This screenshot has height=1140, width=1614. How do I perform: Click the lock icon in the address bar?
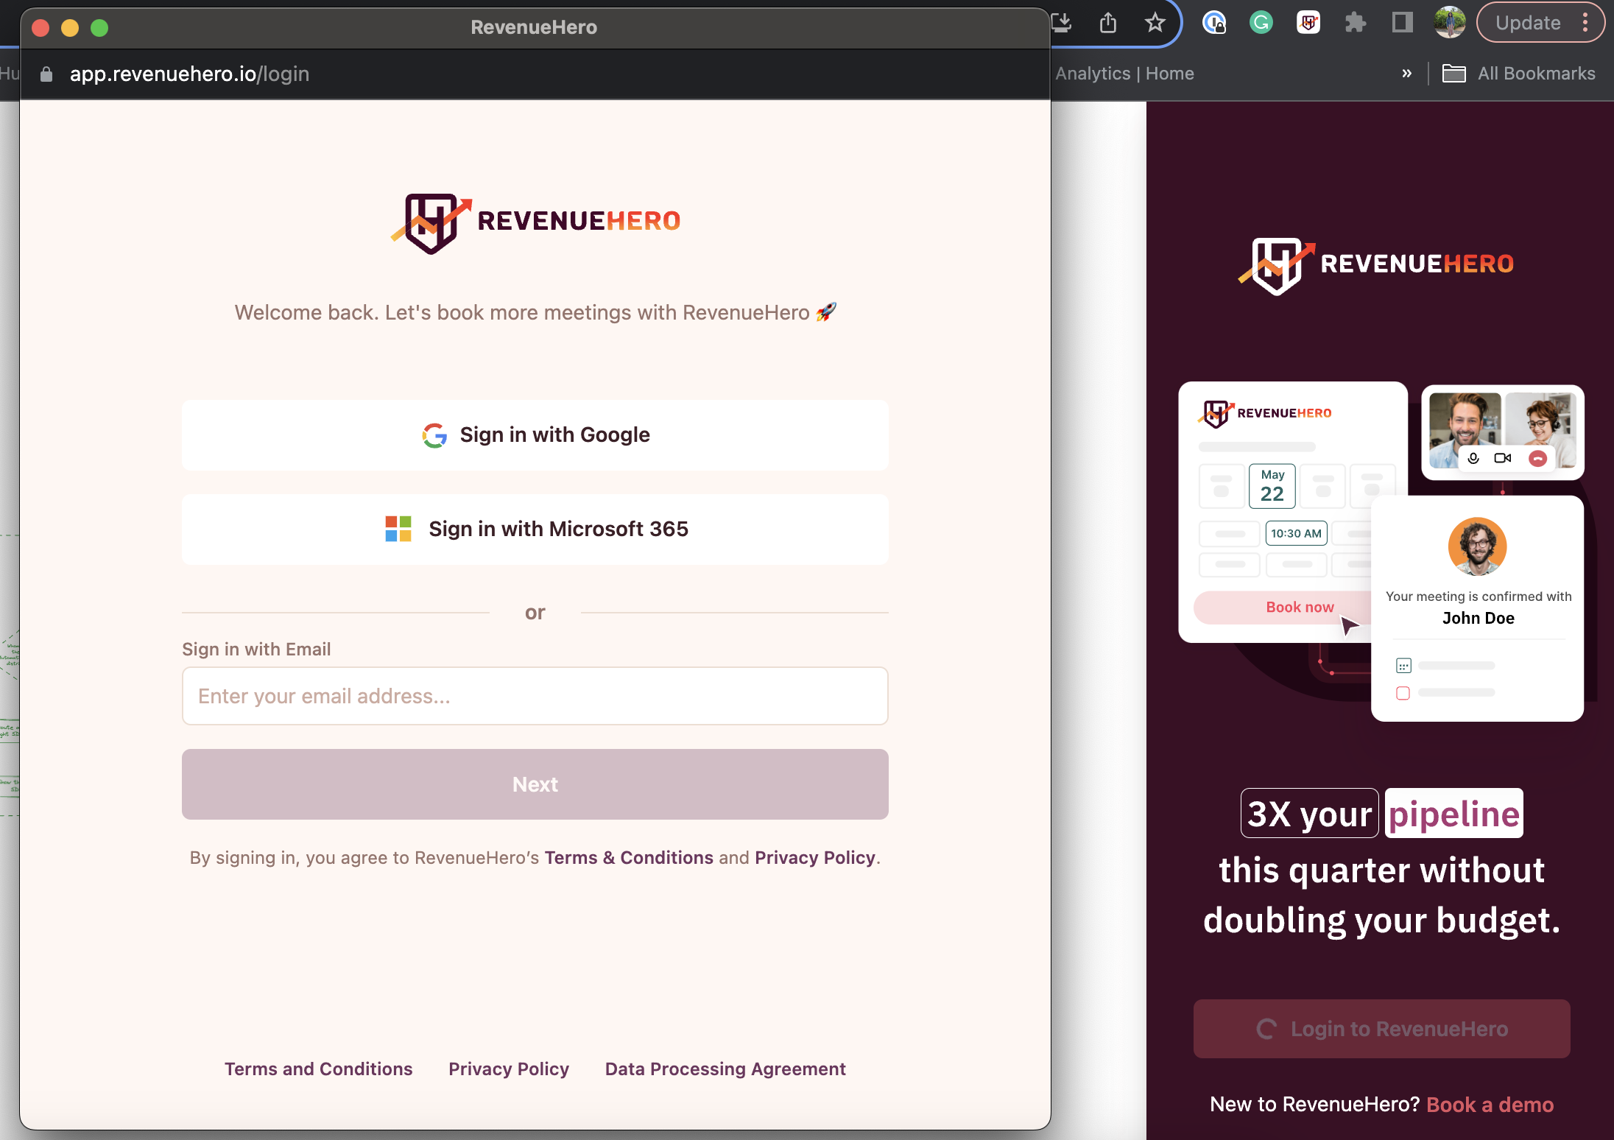46,74
